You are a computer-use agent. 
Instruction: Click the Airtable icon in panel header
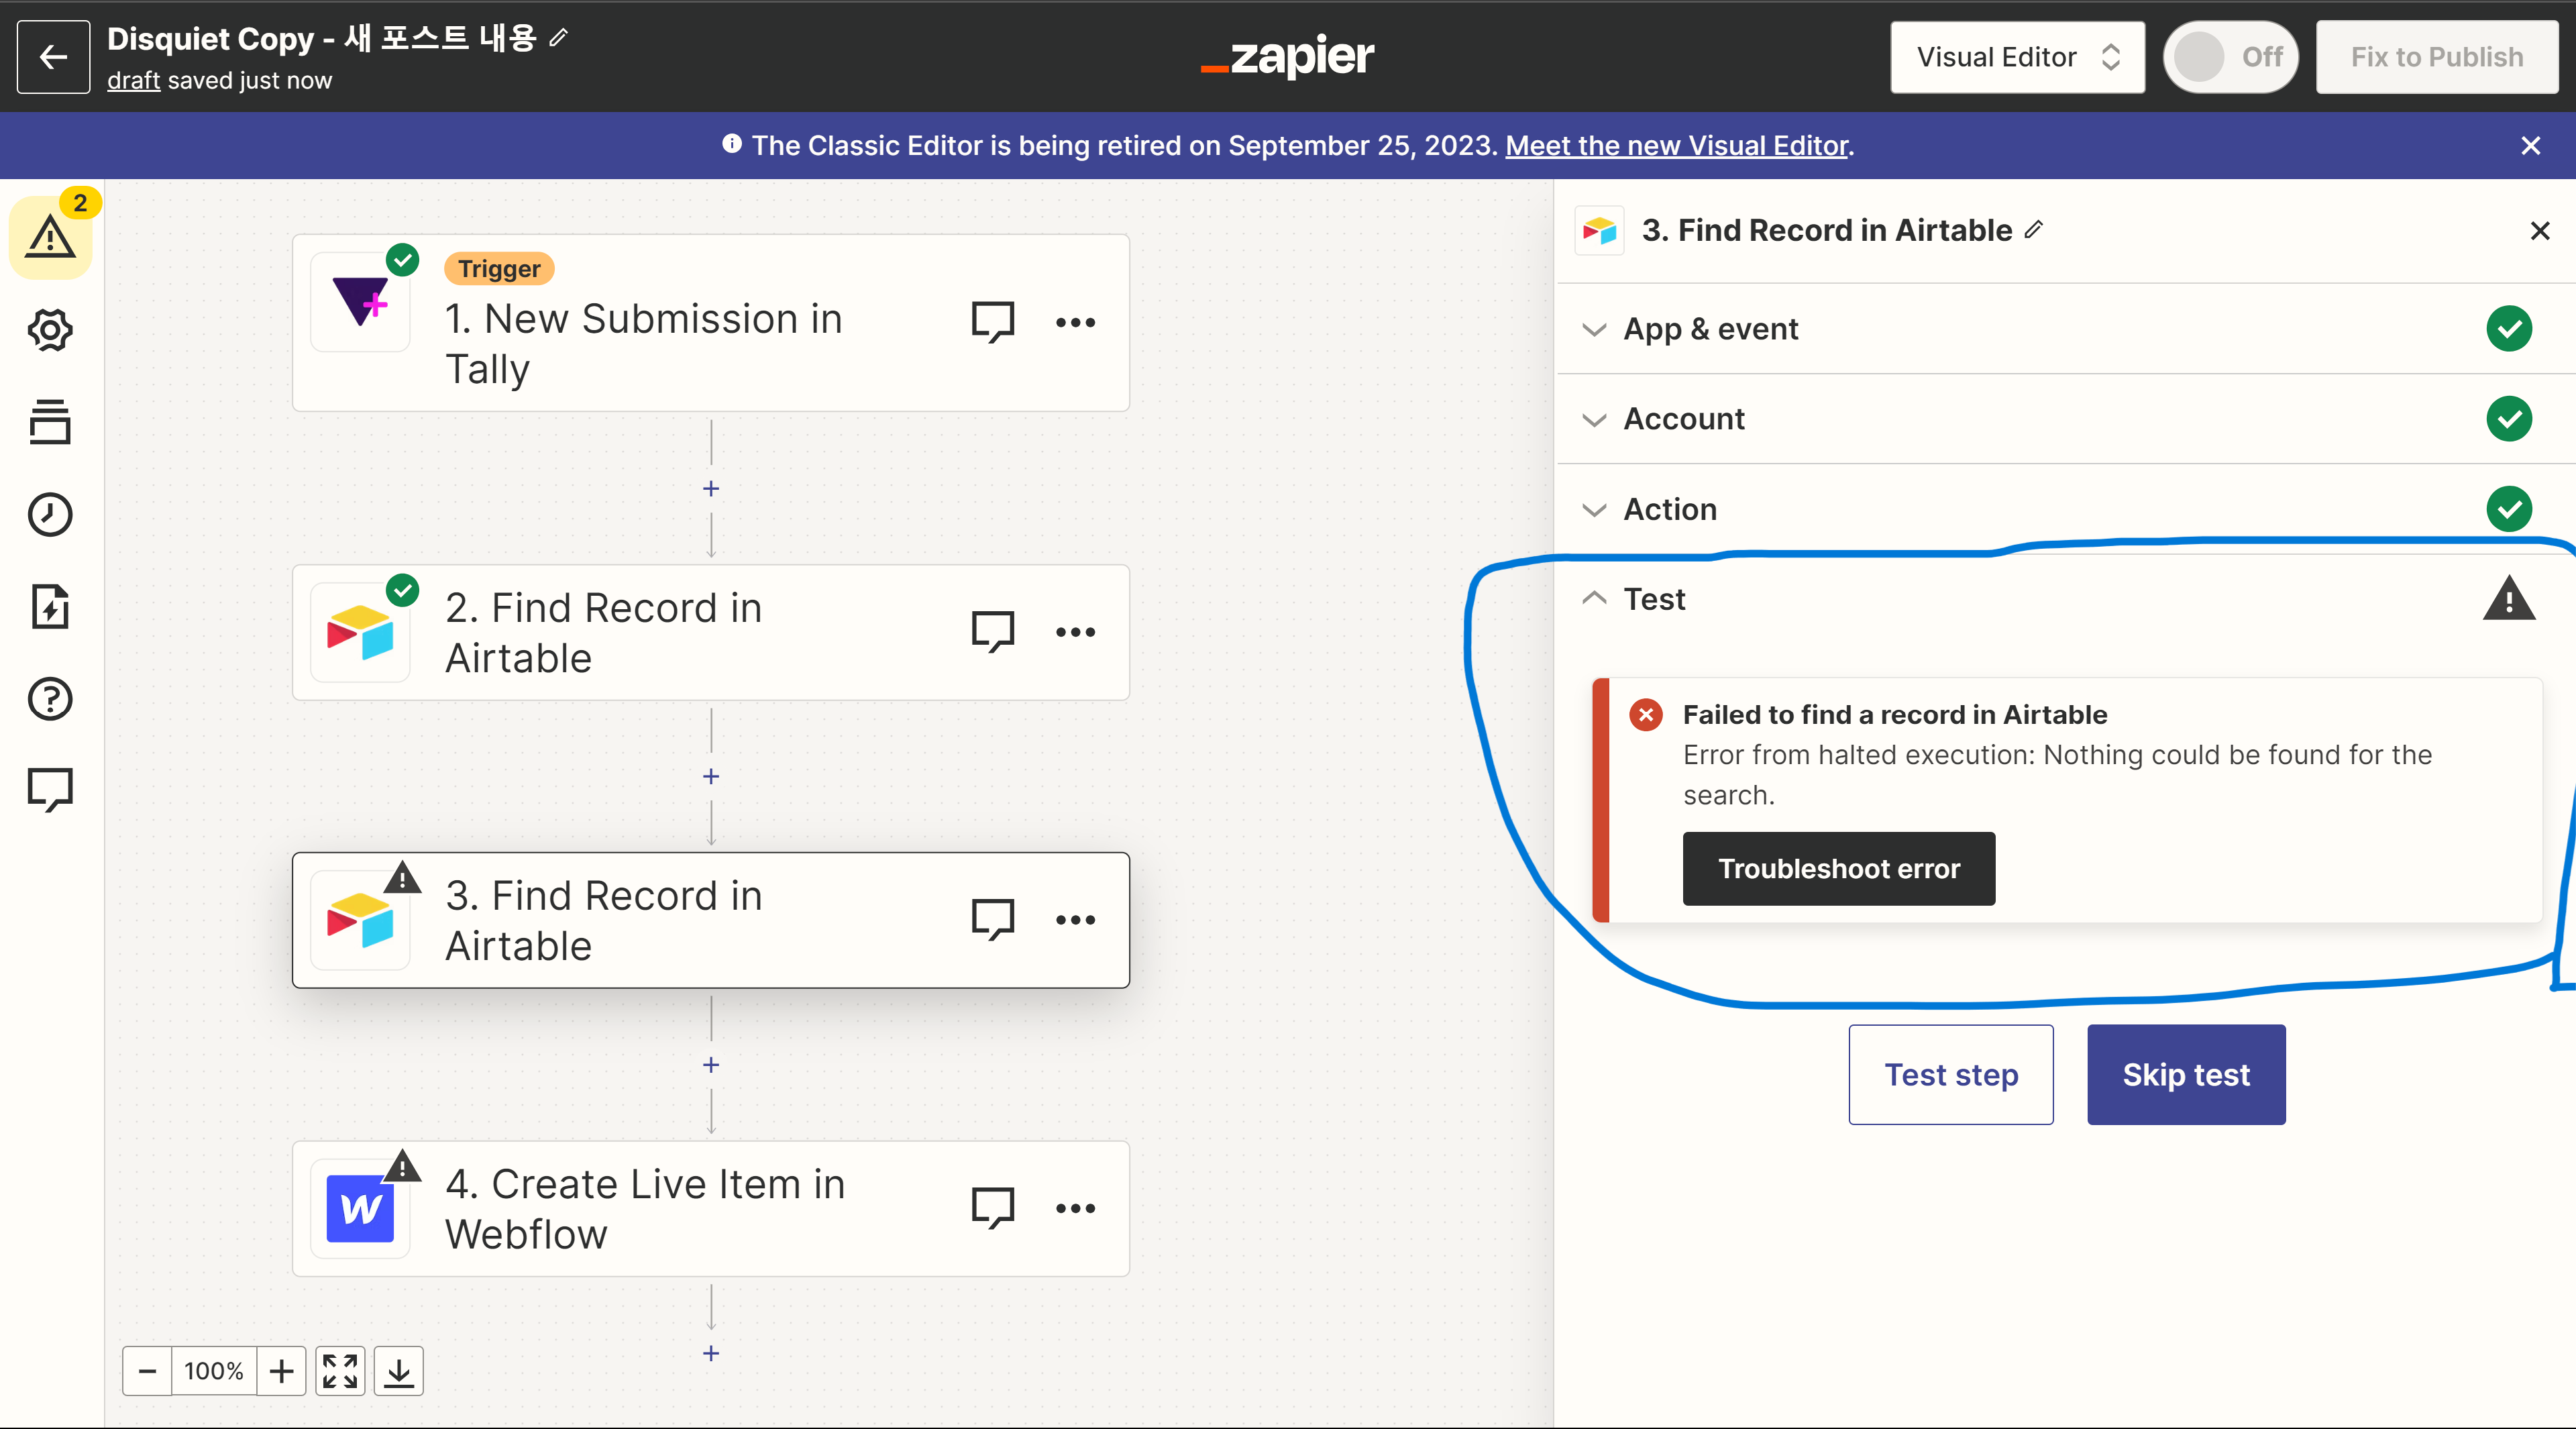(x=1599, y=231)
